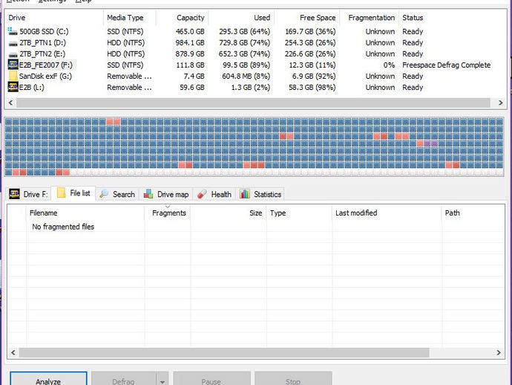Select the 2TB_PTN2 (E:) drive row

tap(255, 54)
